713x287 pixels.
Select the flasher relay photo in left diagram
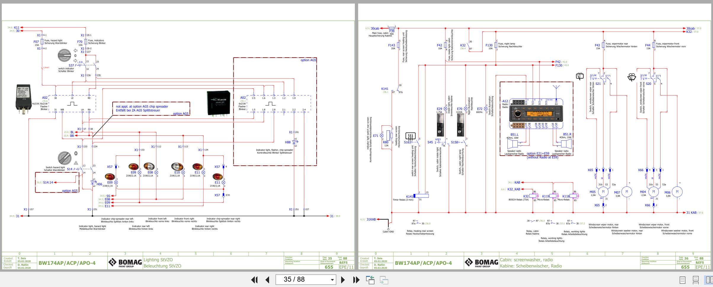click(x=23, y=99)
